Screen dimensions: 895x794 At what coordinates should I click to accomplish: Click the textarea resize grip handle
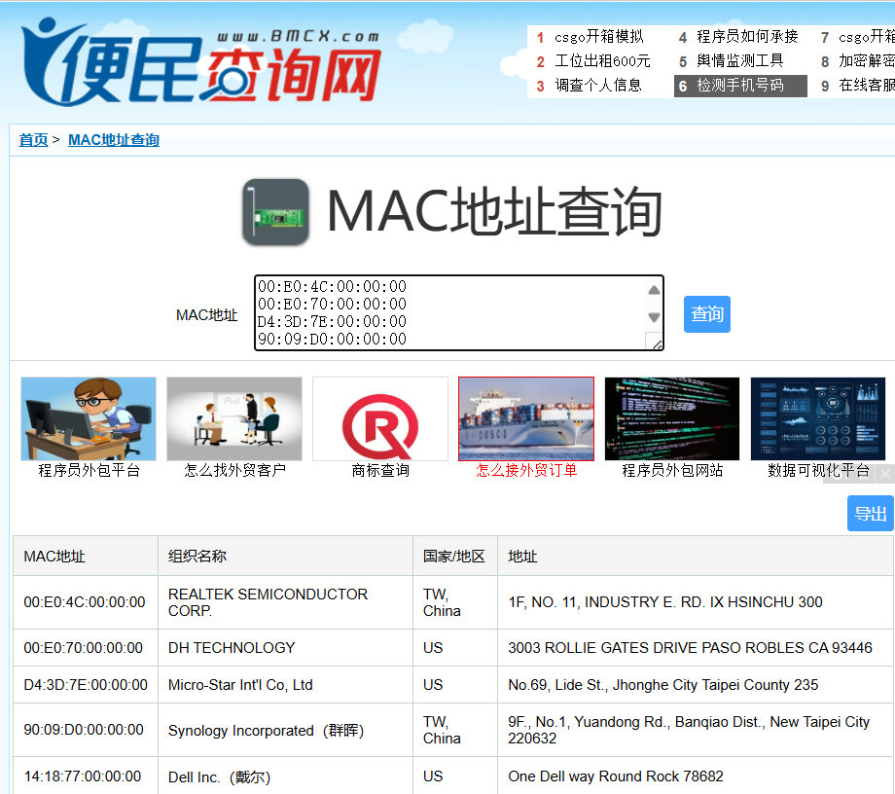[x=656, y=343]
